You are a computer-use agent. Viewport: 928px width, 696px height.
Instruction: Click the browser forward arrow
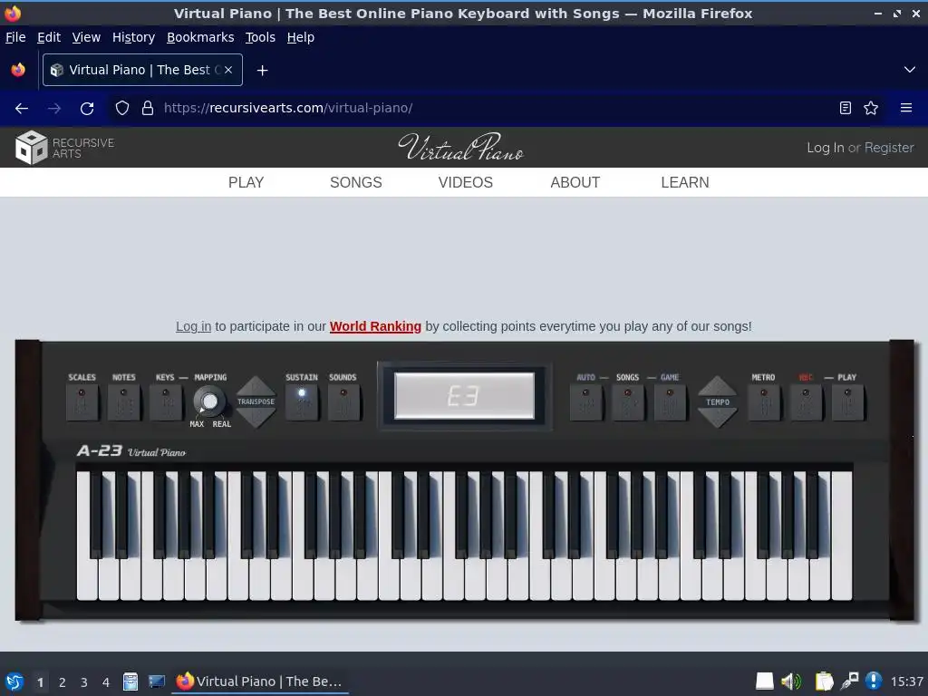54,109
